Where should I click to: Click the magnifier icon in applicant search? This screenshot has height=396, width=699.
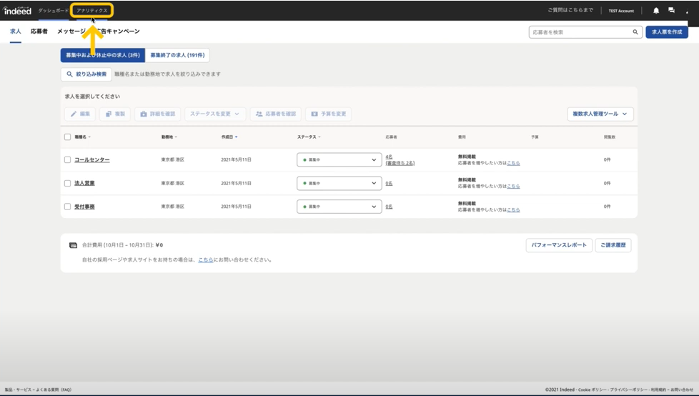tap(635, 32)
